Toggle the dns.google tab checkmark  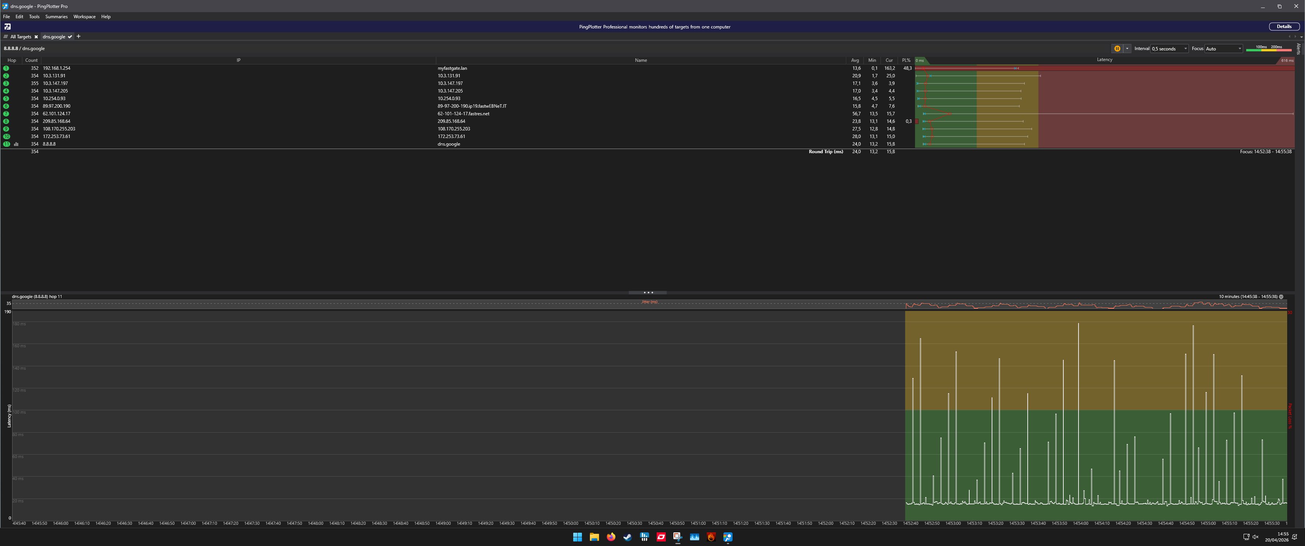[70, 37]
